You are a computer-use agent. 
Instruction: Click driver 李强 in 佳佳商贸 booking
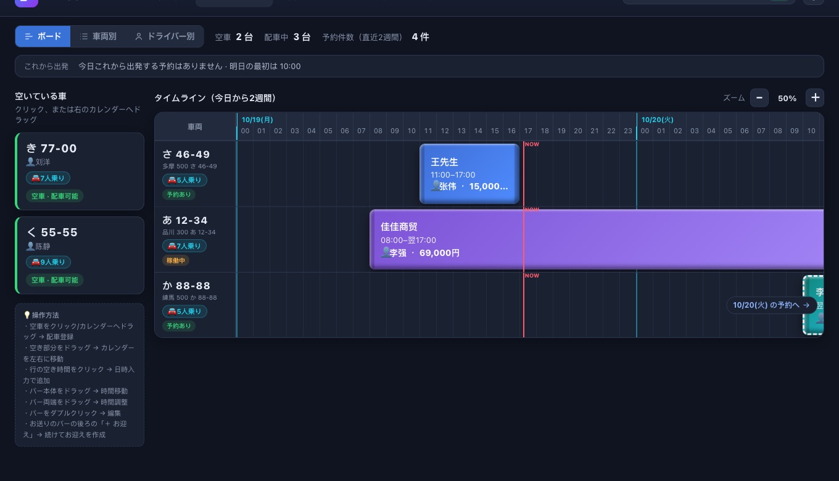[x=394, y=253]
